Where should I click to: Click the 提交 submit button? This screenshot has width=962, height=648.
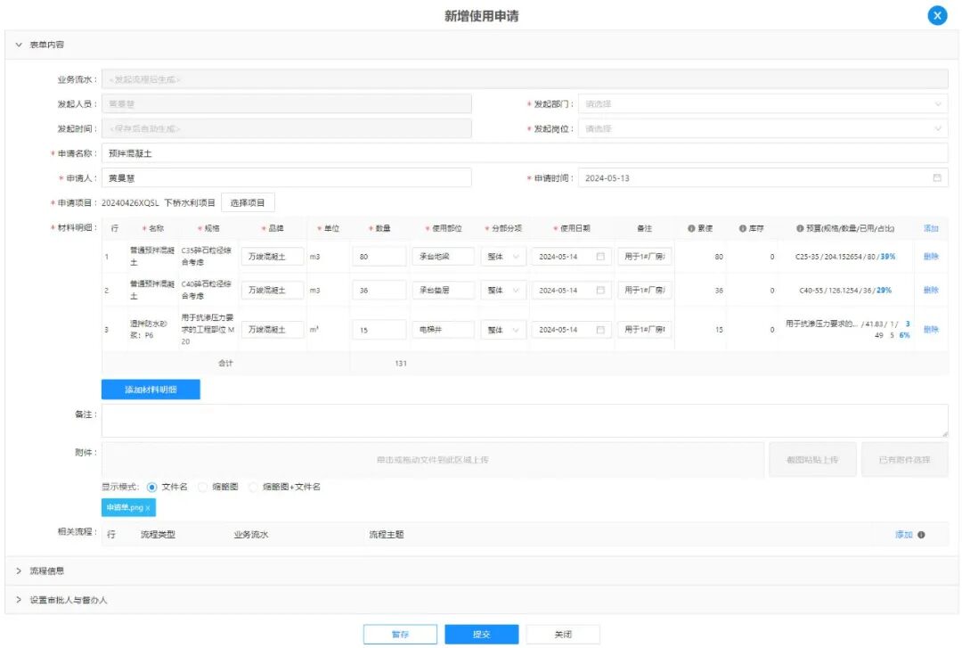point(481,635)
